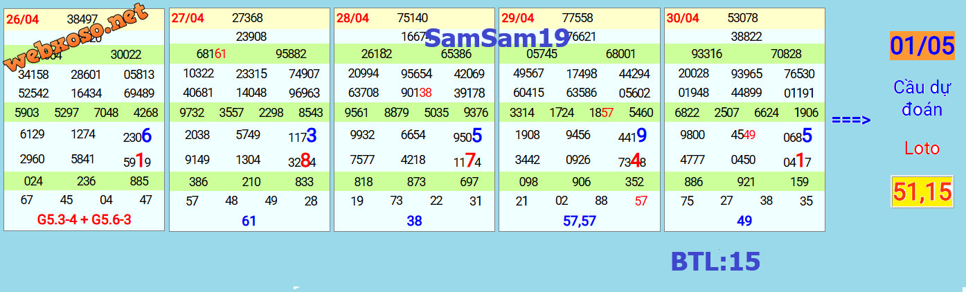Viewport: 966px width, 292px height.
Task: Open the 28/04 results date label
Action: (x=352, y=19)
